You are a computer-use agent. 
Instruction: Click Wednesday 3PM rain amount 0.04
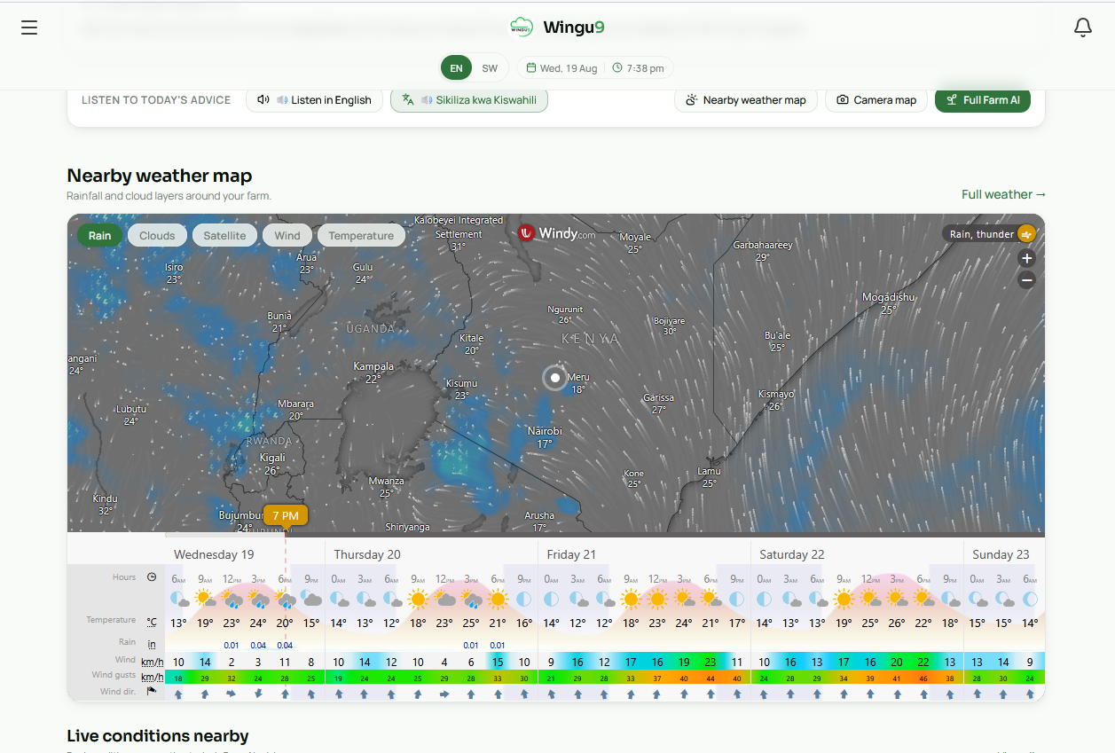(x=258, y=645)
